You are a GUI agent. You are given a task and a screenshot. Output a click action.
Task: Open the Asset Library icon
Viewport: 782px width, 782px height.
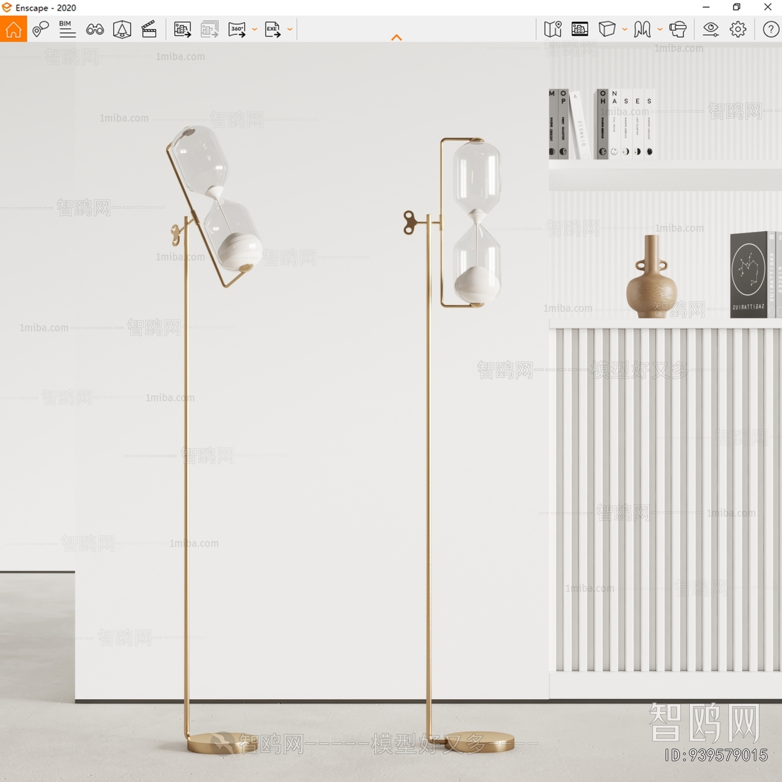580,29
